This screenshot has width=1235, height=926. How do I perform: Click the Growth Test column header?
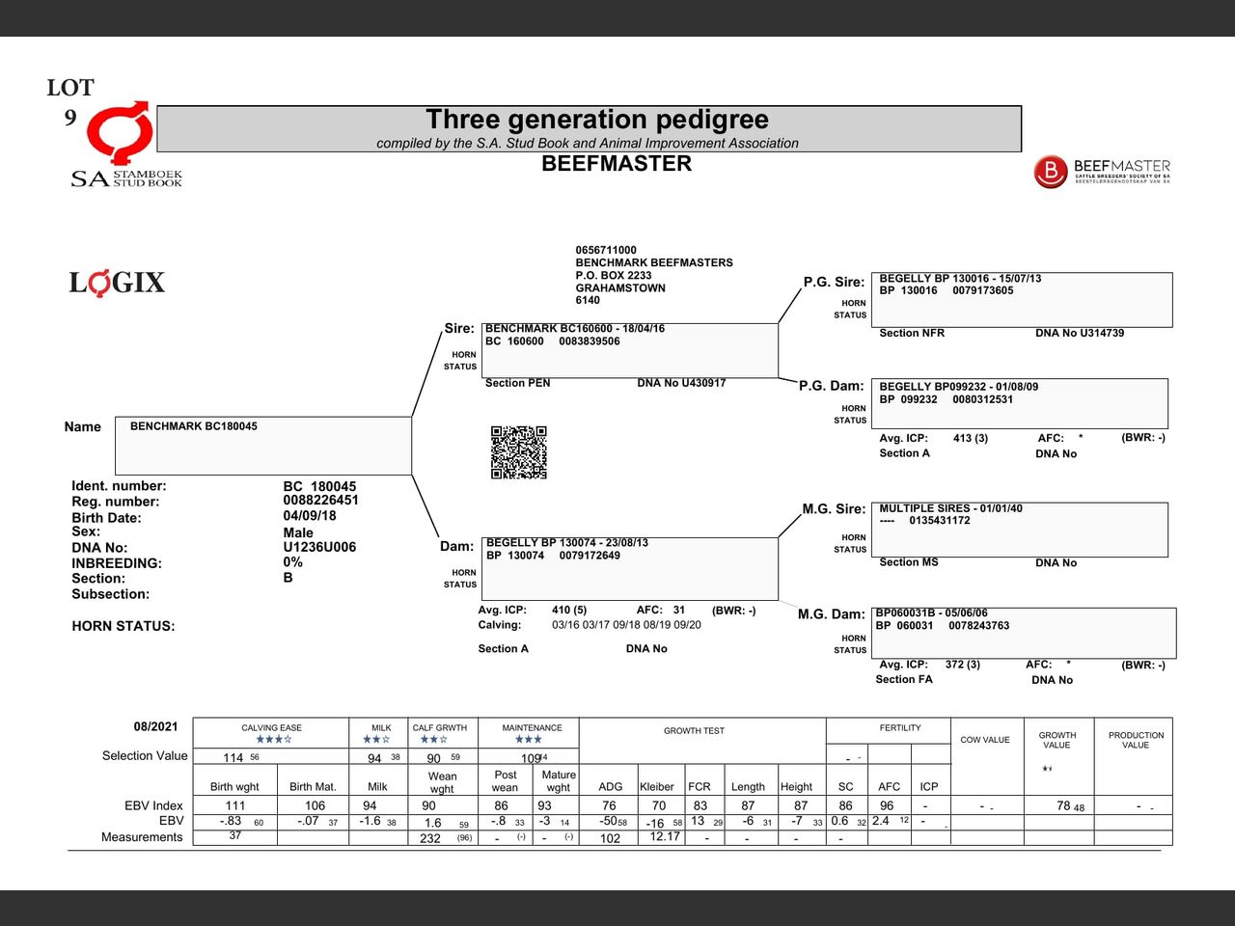pos(694,731)
